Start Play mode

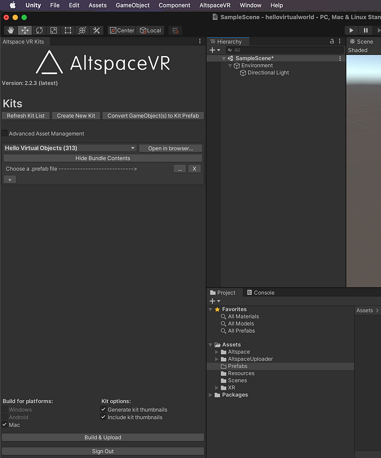(x=352, y=30)
